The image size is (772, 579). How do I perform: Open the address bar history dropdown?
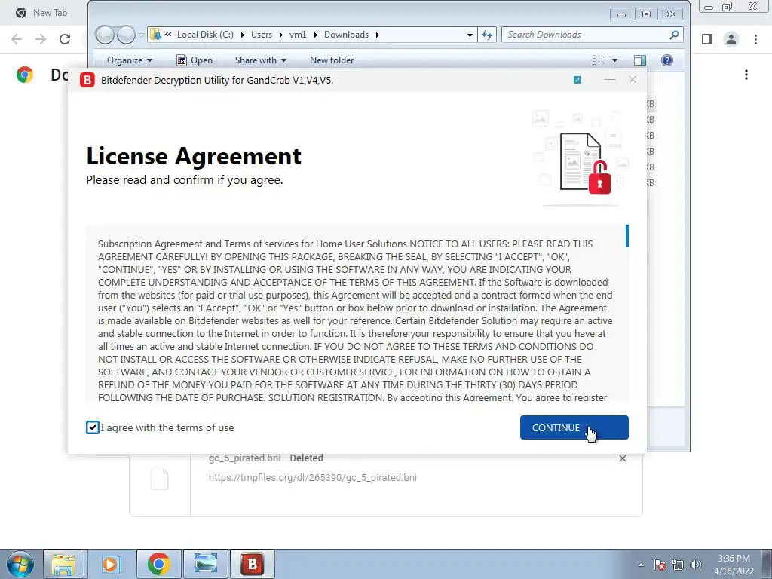coord(470,35)
